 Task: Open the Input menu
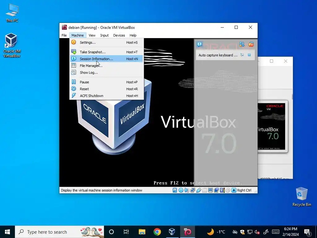[105, 35]
